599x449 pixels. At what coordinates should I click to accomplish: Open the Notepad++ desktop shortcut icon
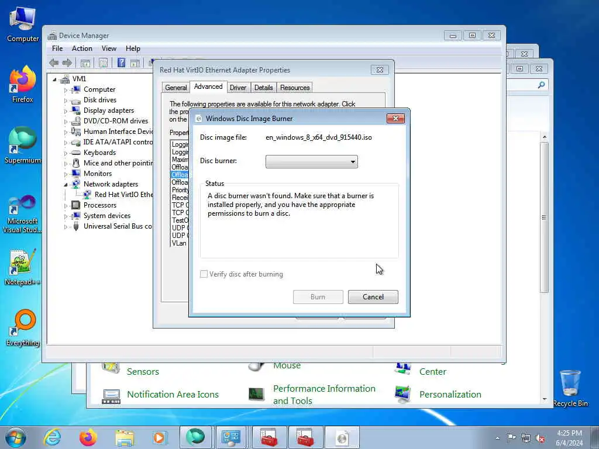[22, 263]
